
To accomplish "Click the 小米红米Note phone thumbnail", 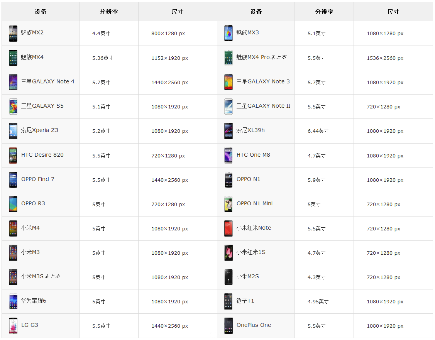I will point(229,229).
